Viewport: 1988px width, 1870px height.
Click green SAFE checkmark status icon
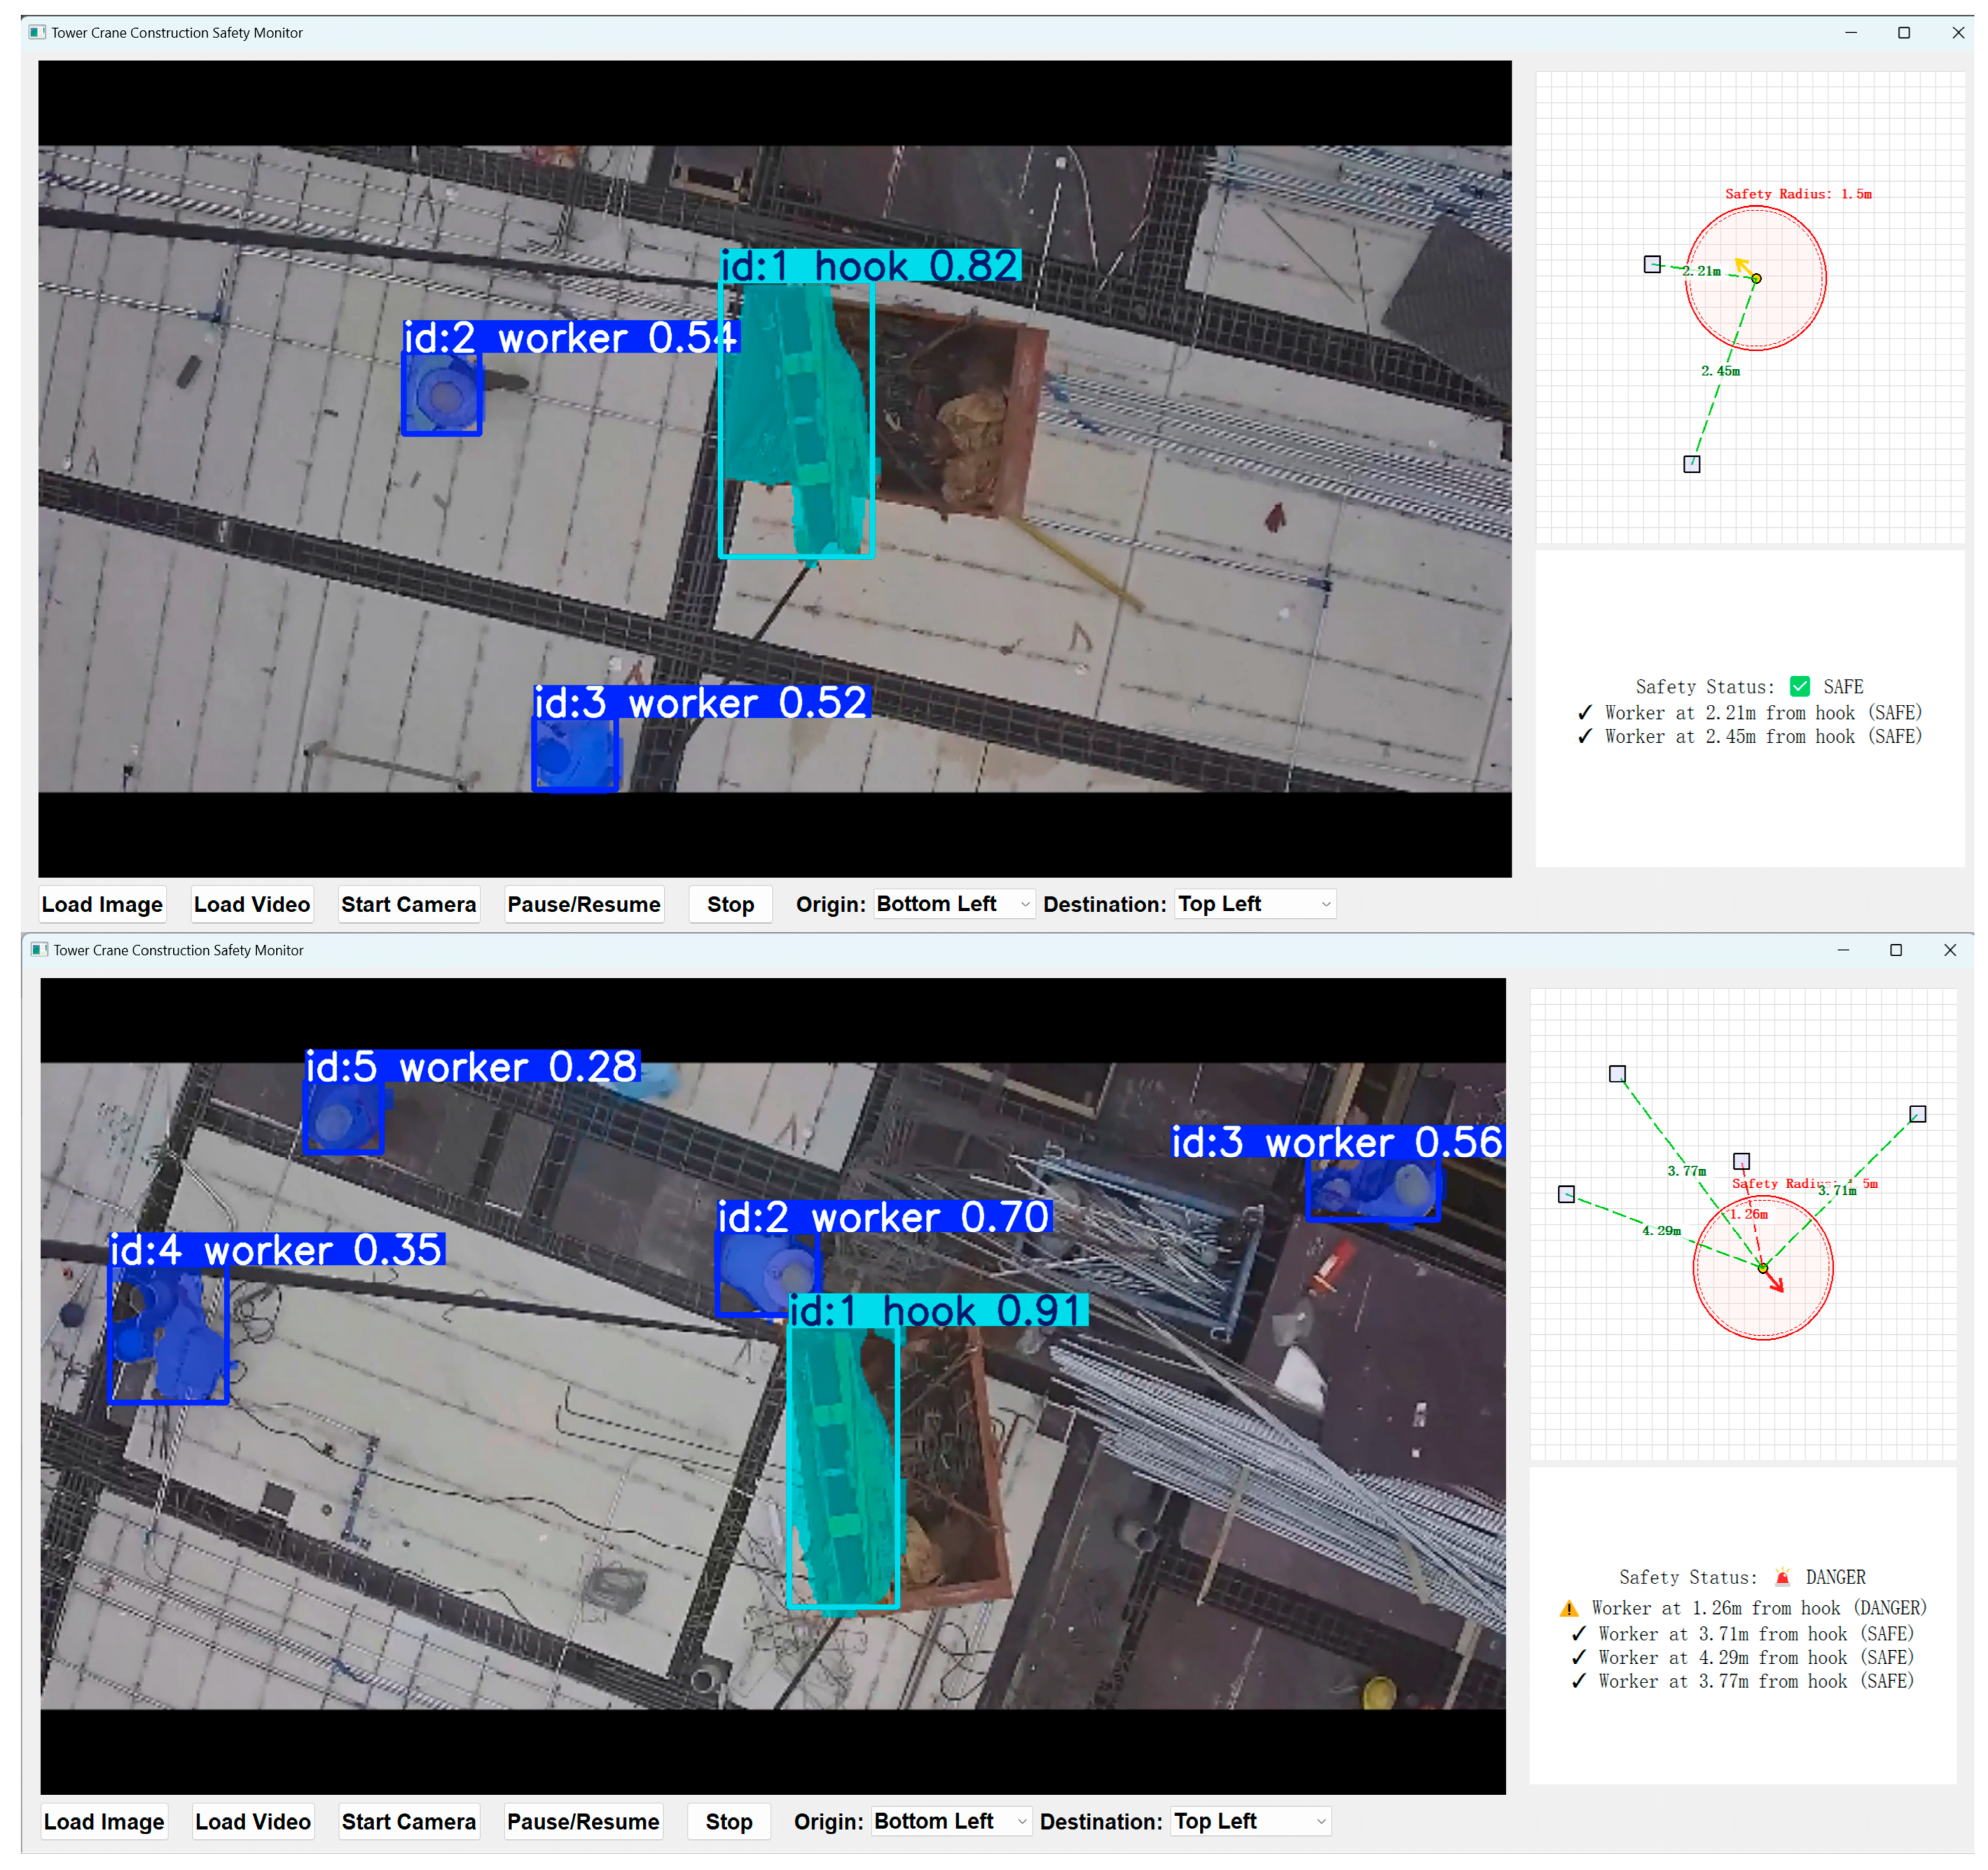[x=1800, y=686]
